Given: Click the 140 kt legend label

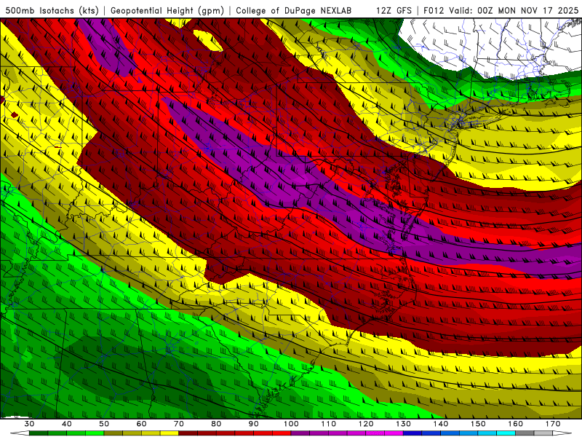Looking at the screenshot, I should click(x=441, y=424).
